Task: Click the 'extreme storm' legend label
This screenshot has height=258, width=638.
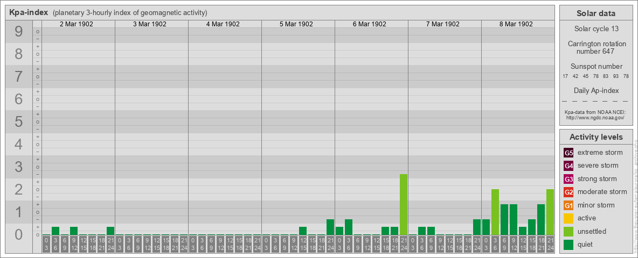Action: [600, 153]
